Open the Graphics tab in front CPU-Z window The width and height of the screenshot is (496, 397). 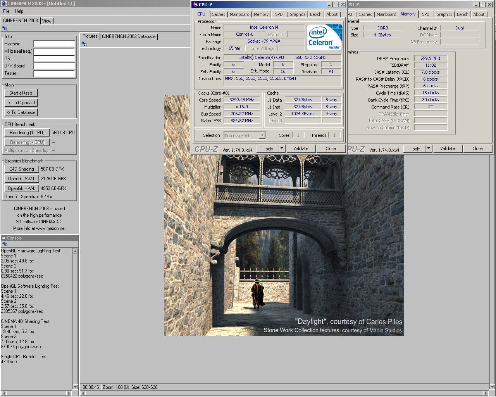coord(298,14)
